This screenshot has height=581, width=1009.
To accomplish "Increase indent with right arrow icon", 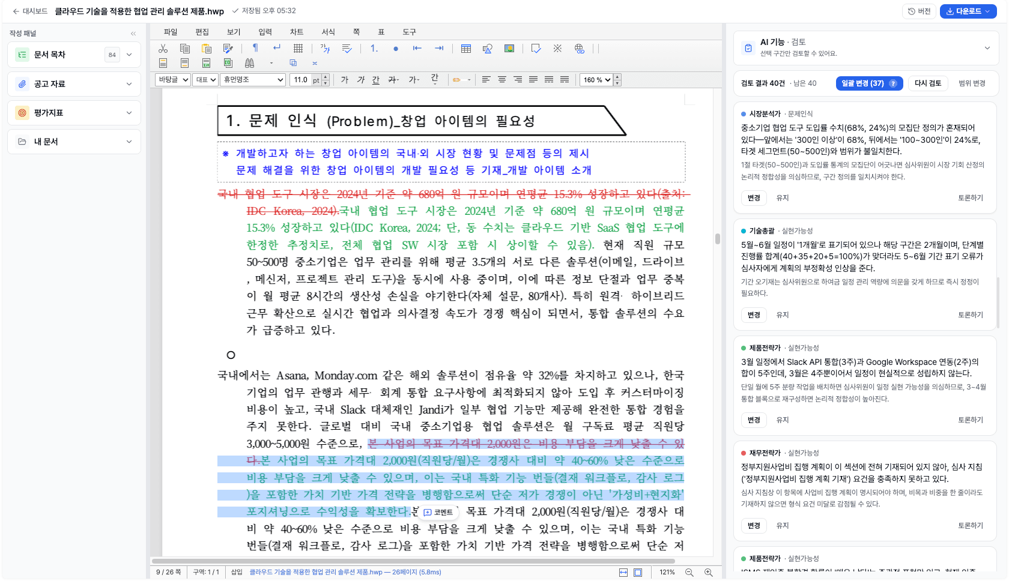I will (439, 48).
